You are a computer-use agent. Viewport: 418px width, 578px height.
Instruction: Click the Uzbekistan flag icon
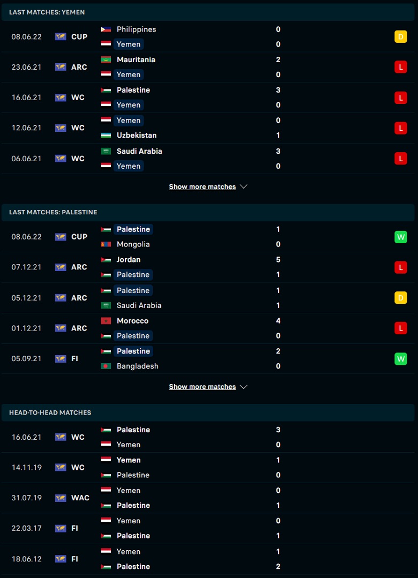(x=106, y=136)
